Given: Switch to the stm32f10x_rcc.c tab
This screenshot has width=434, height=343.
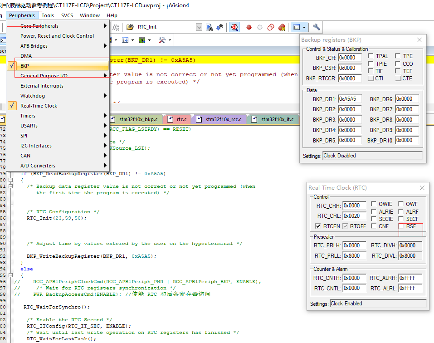Looking at the screenshot, I should click(x=222, y=120).
